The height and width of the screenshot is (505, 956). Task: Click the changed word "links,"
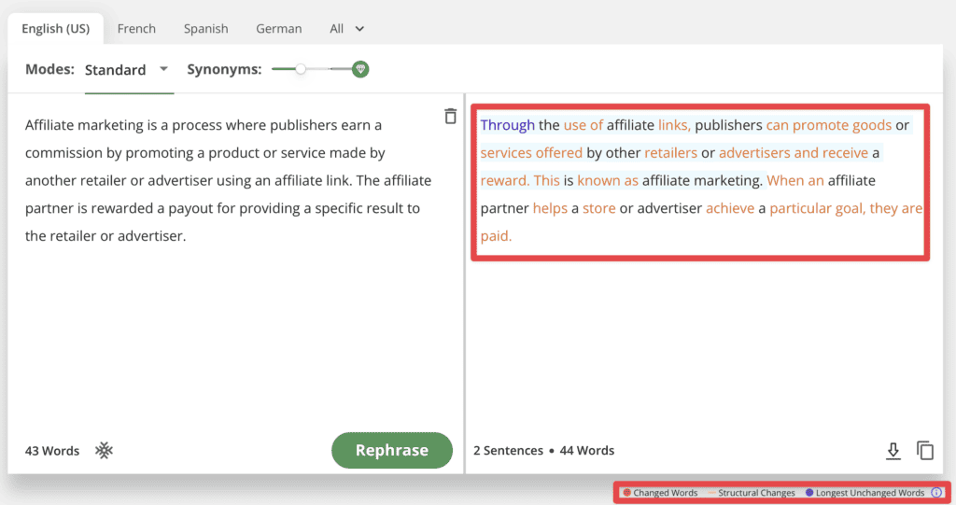click(674, 125)
